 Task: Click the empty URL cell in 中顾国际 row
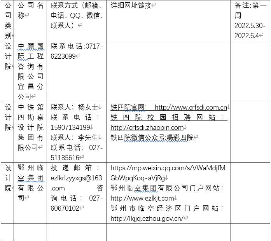pos(168,71)
